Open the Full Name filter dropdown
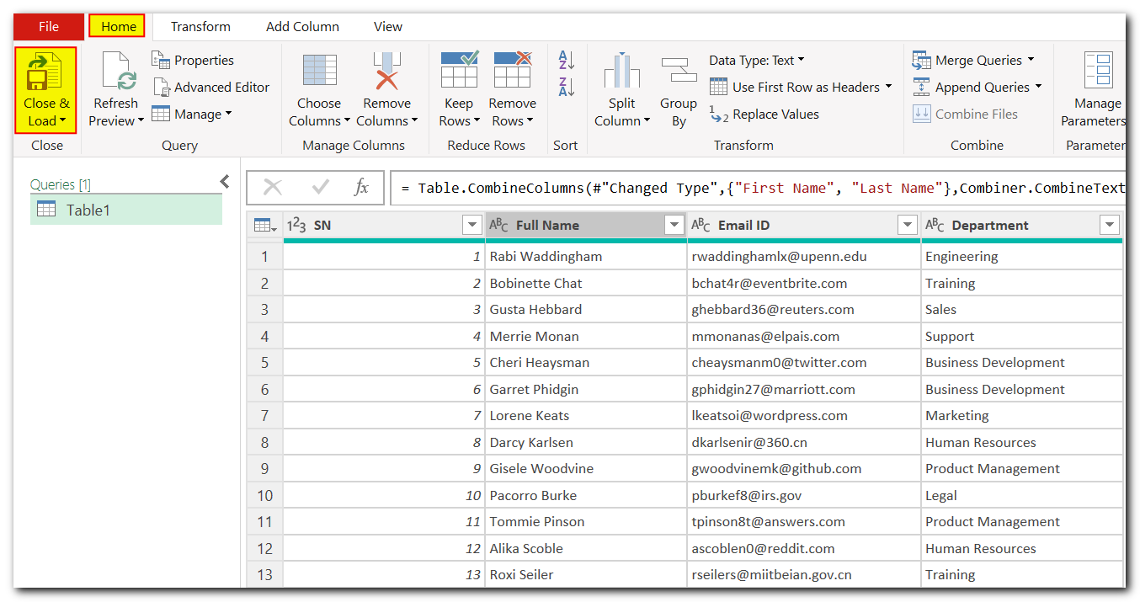The width and height of the screenshot is (1140, 602). point(674,225)
